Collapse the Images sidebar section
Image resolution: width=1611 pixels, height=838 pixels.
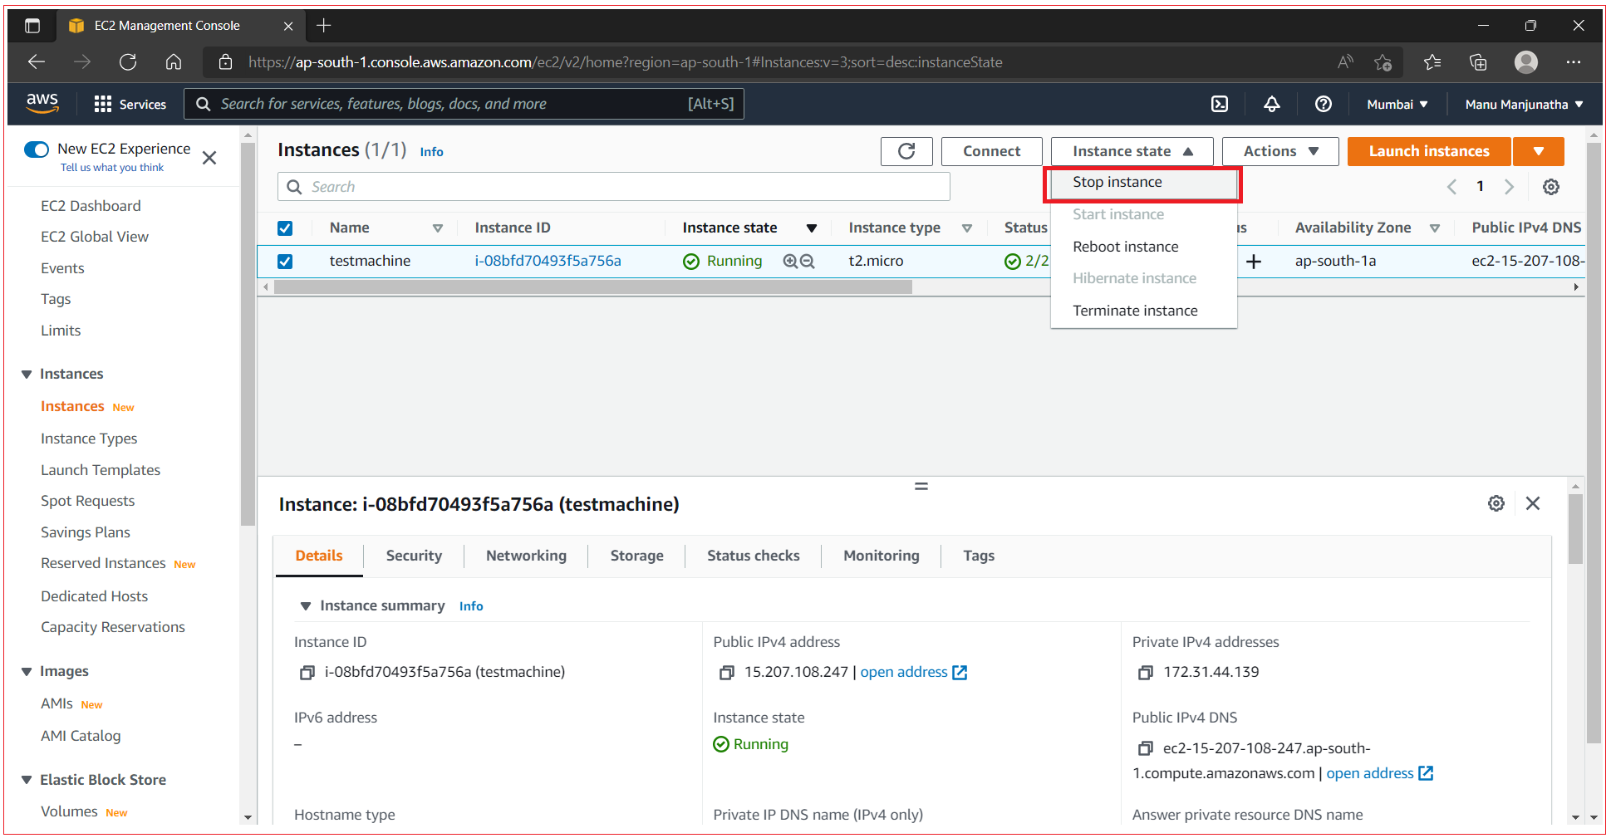27,672
